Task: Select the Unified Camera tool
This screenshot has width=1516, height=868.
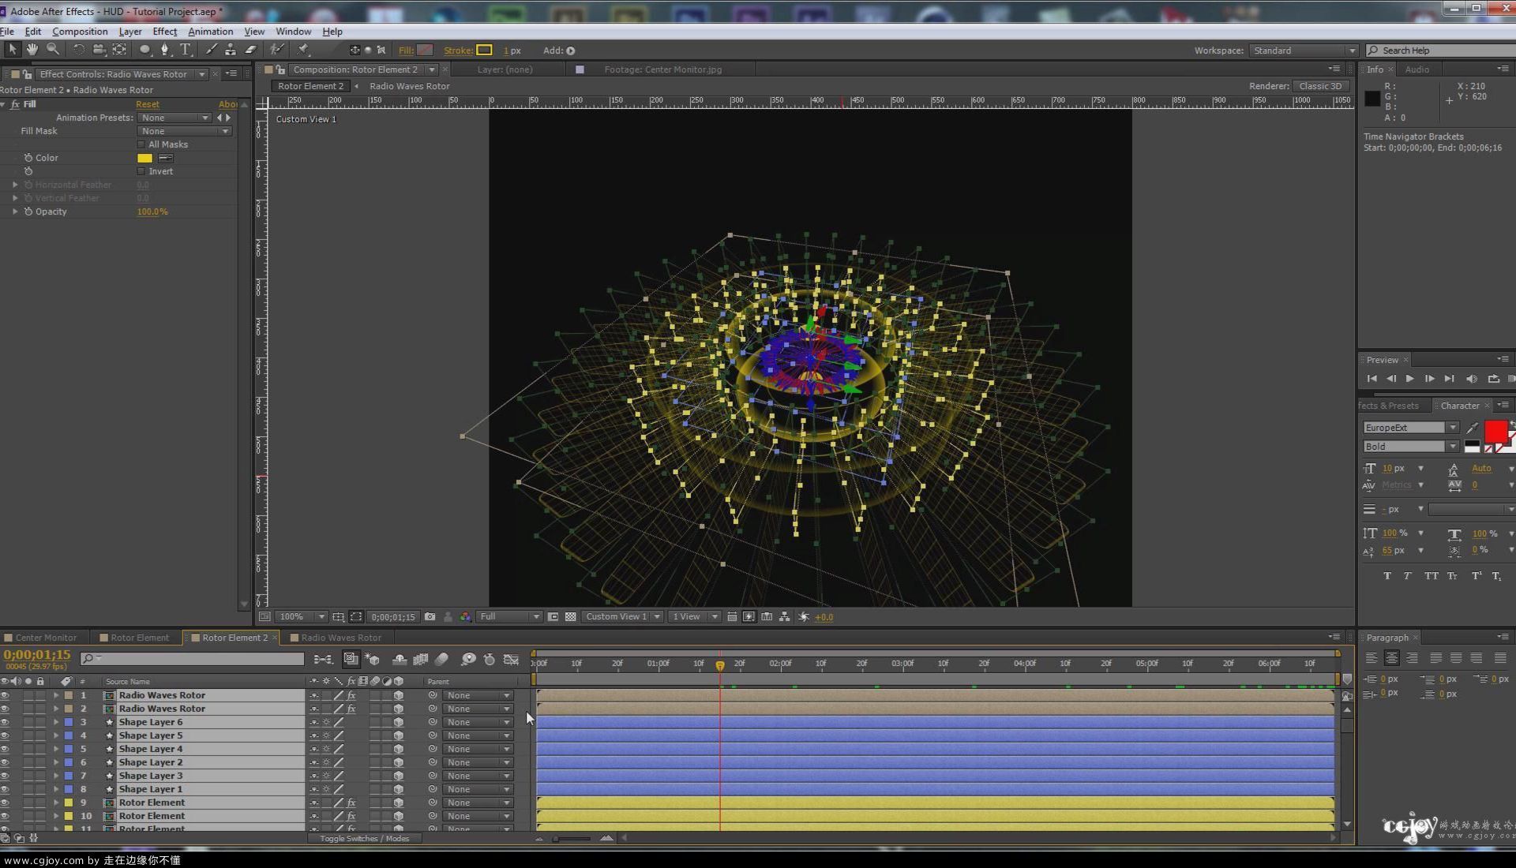Action: [99, 50]
